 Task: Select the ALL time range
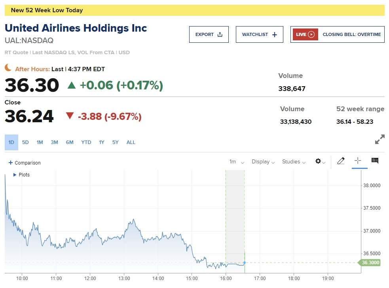click(131, 142)
